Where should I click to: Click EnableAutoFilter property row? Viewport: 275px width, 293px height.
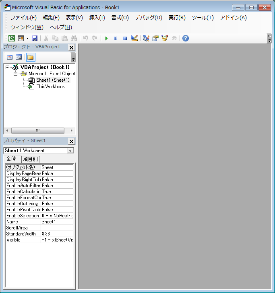39,186
